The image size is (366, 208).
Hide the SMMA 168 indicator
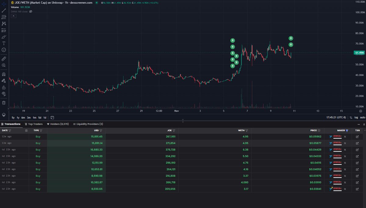click(30, 12)
